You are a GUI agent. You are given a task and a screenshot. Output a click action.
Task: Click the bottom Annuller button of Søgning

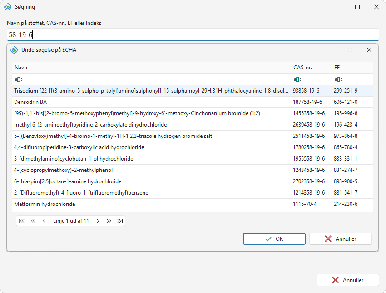347,280
